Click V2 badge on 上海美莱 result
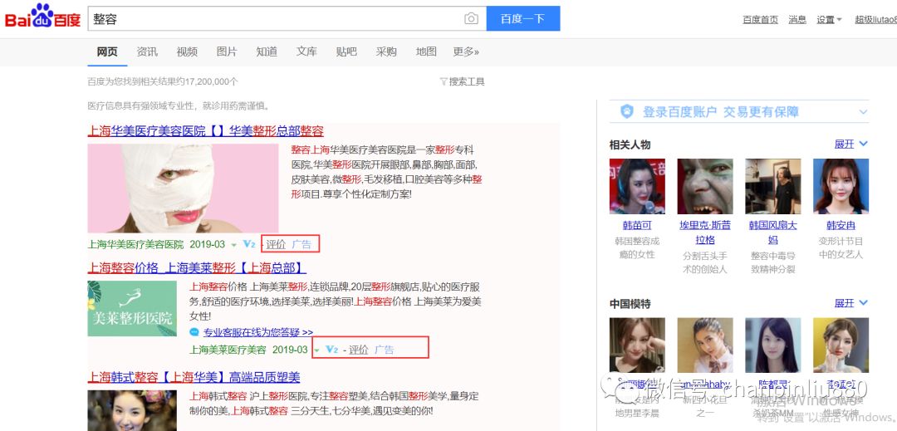Viewport: 897px width, 431px height. pos(331,350)
